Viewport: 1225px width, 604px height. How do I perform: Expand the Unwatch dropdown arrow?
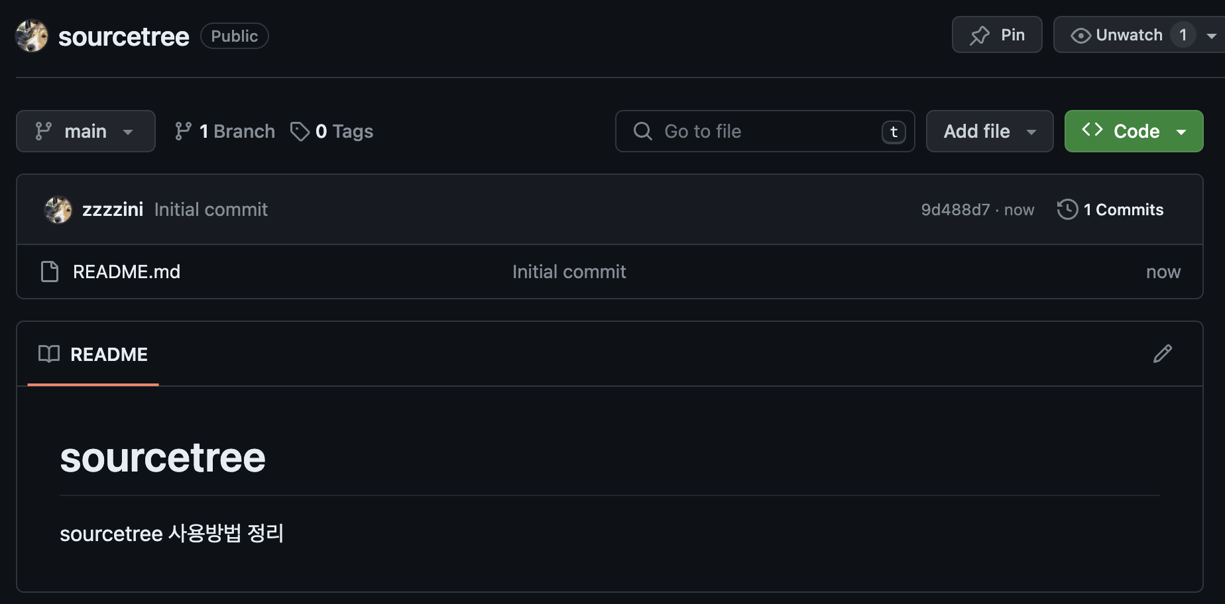tap(1212, 36)
